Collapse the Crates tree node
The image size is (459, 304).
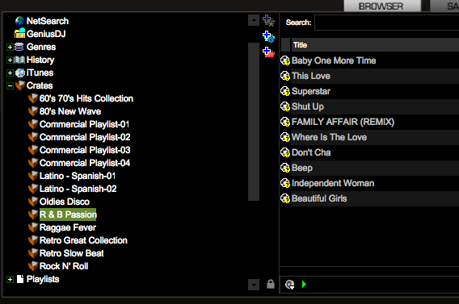10,85
